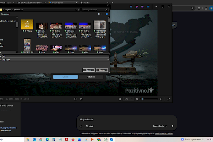Click the Gemini microphone icon
This screenshot has width=213, height=142.
173,126
